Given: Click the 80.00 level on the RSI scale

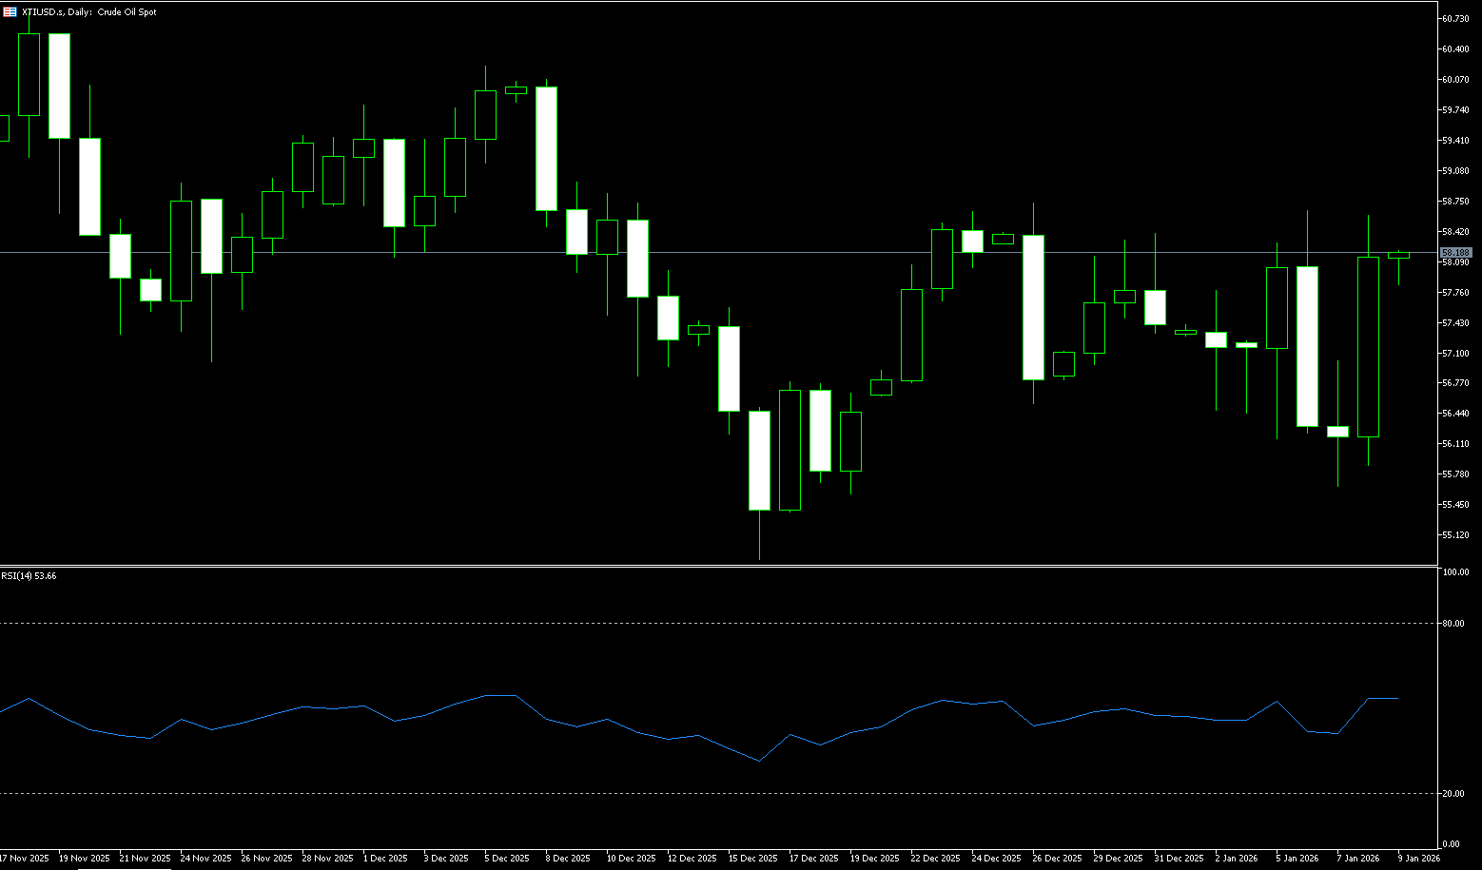Looking at the screenshot, I should pyautogui.click(x=1453, y=624).
